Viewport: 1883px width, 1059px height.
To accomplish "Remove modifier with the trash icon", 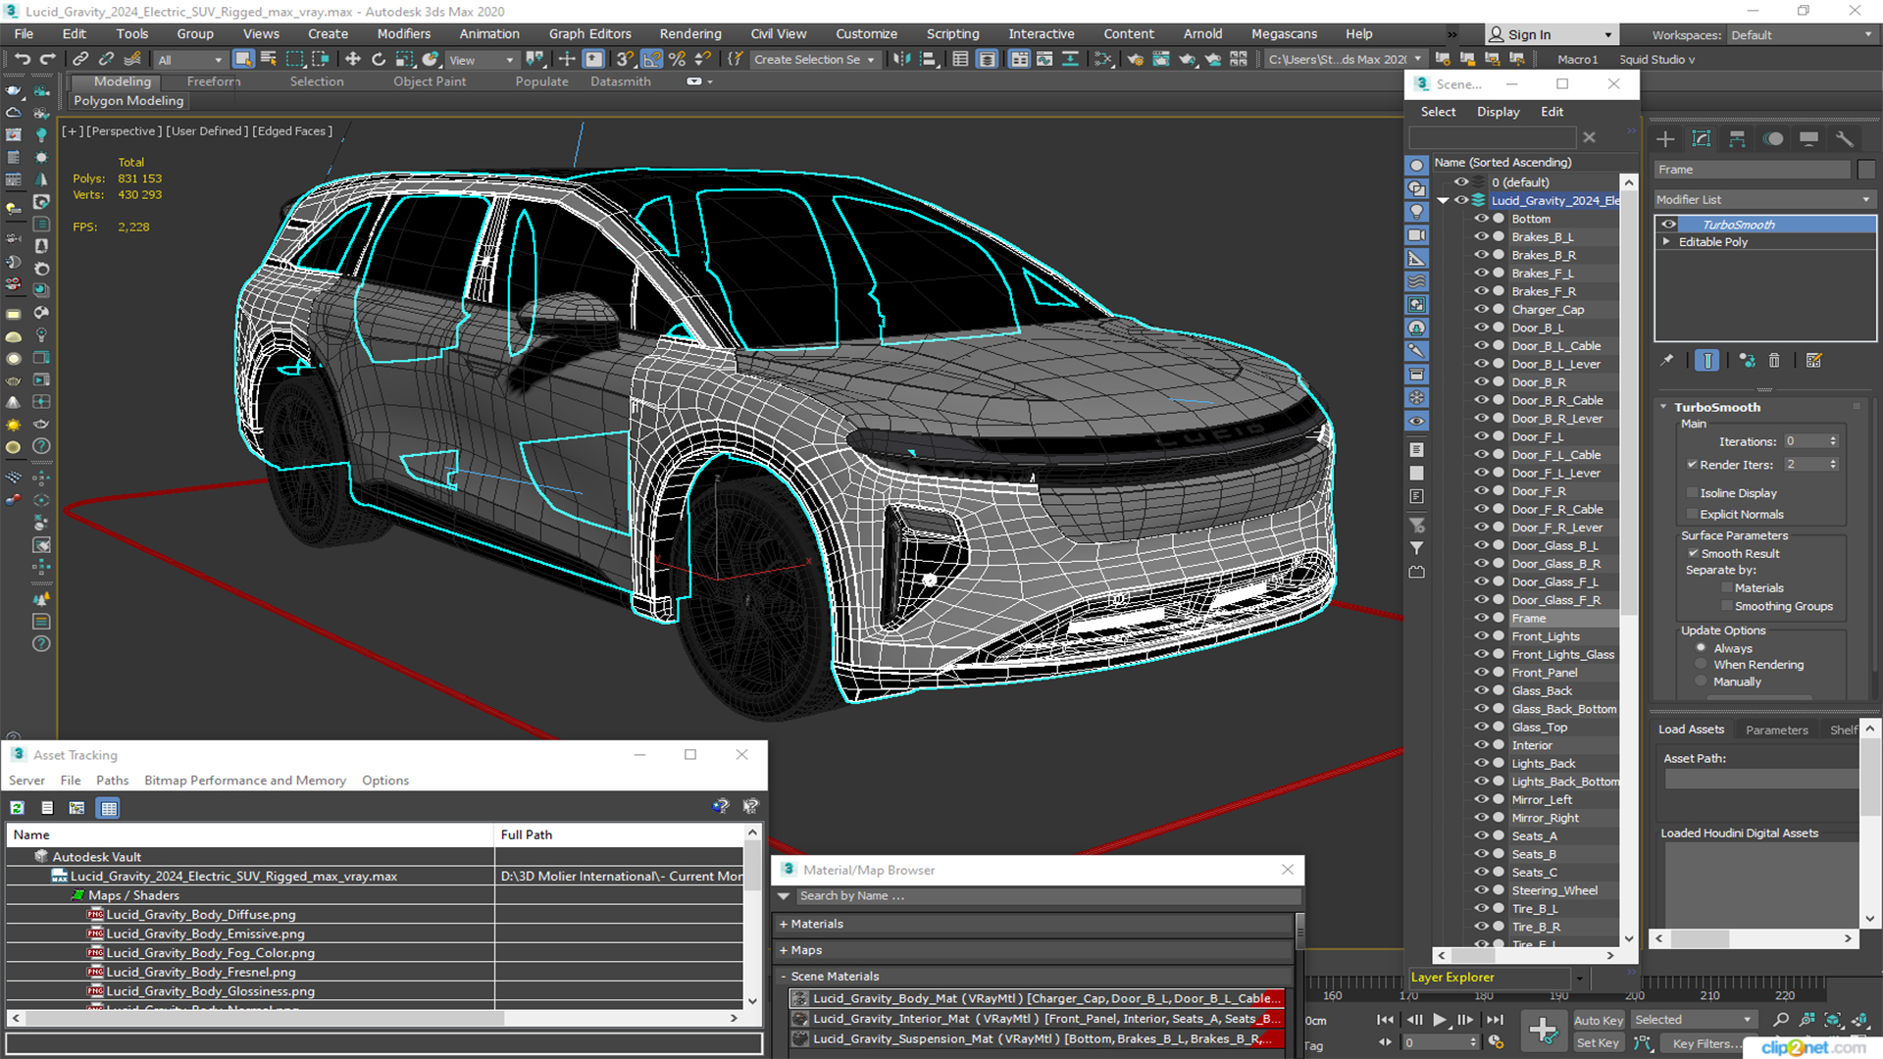I will (1774, 361).
